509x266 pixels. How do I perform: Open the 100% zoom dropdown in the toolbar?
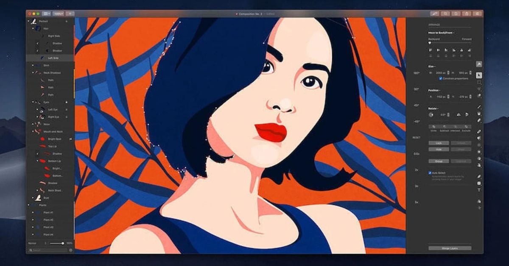tap(59, 14)
